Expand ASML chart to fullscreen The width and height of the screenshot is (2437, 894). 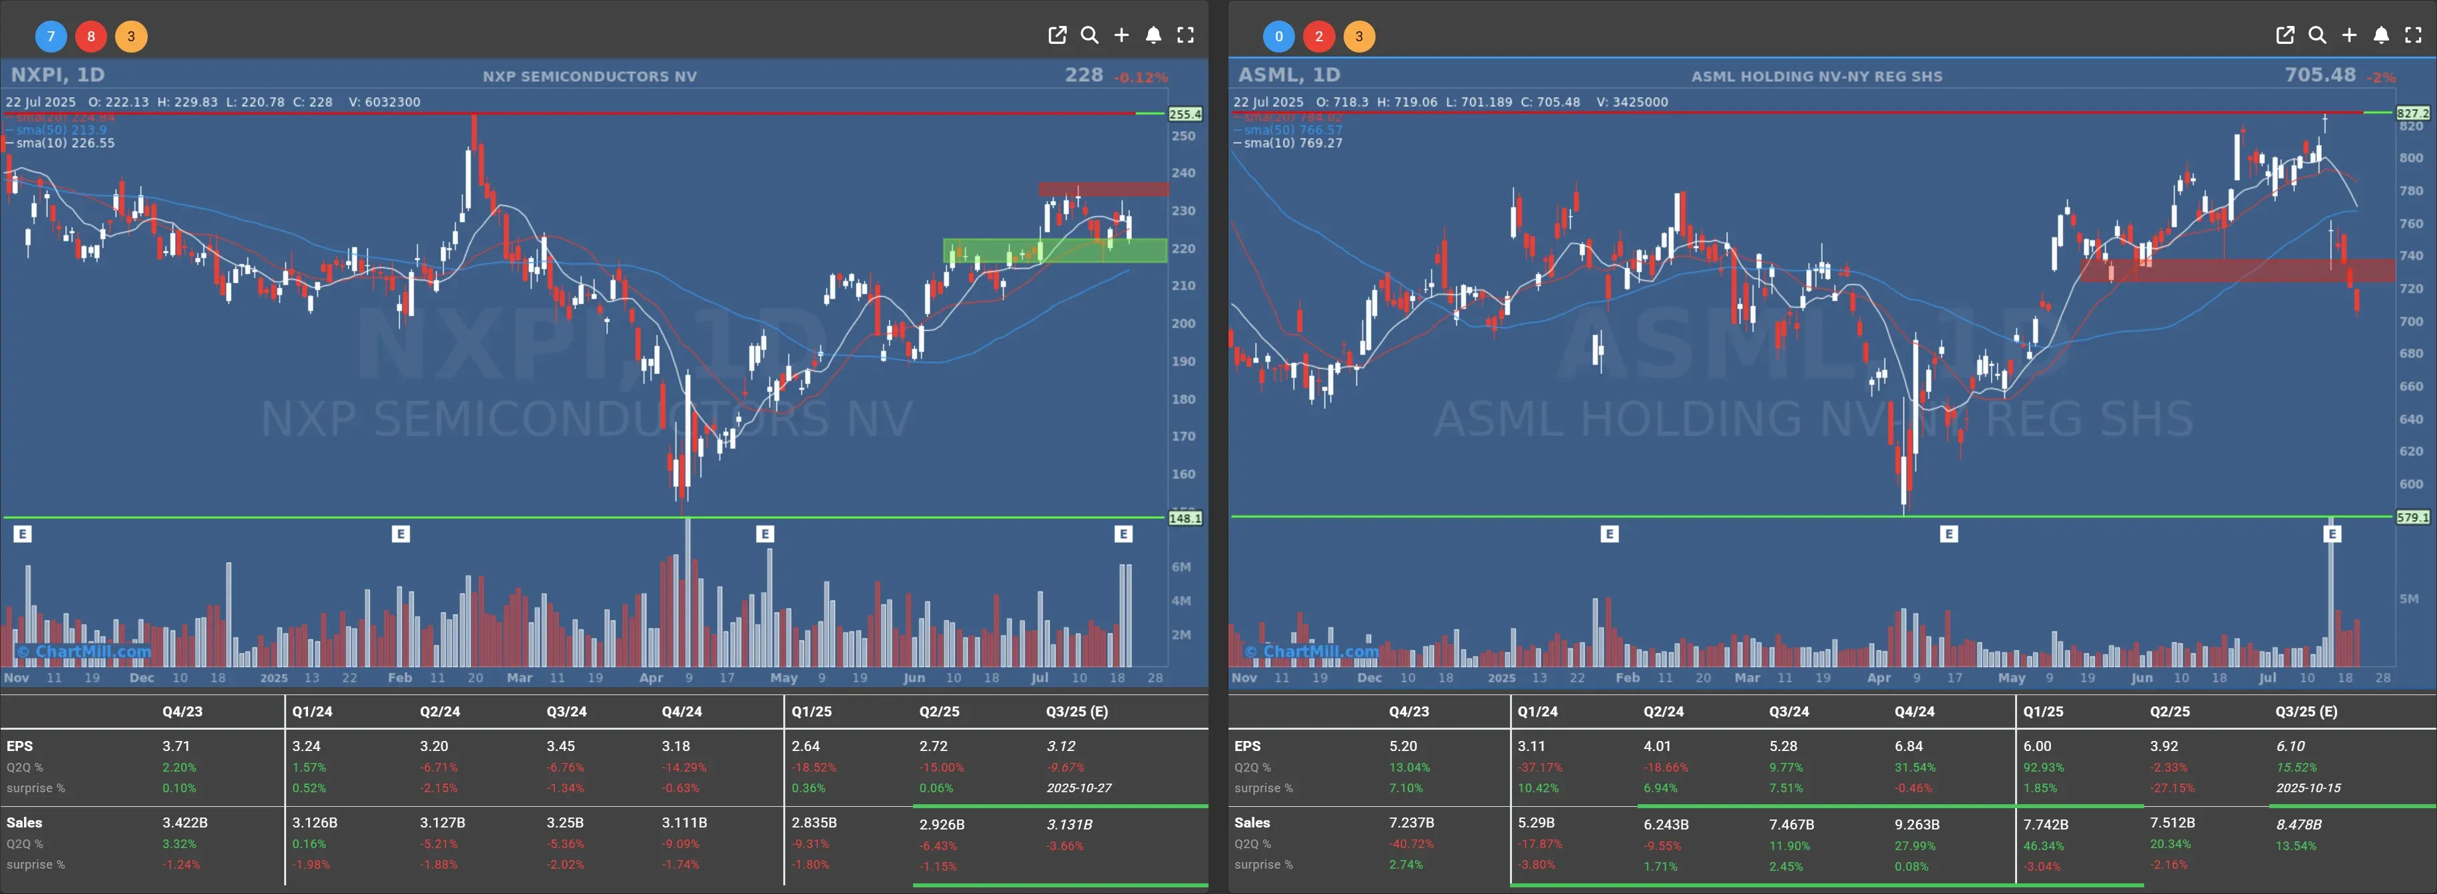point(2413,36)
